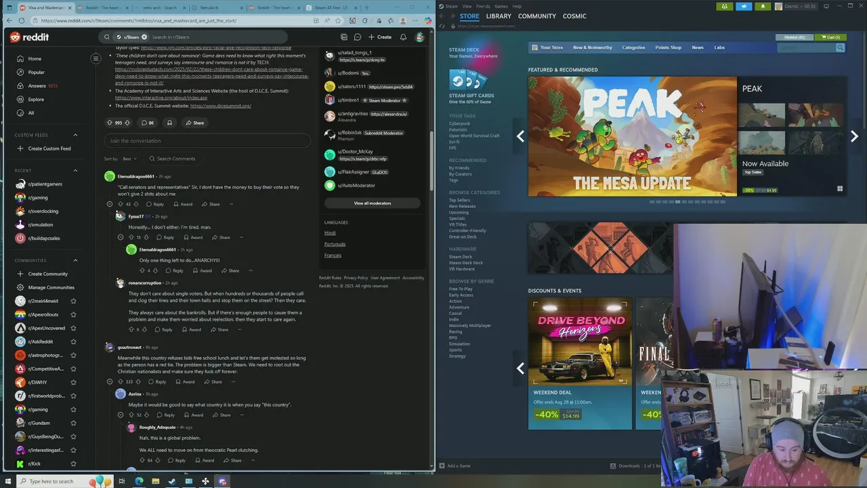Go to previous featured game with left arrow

(x=520, y=136)
